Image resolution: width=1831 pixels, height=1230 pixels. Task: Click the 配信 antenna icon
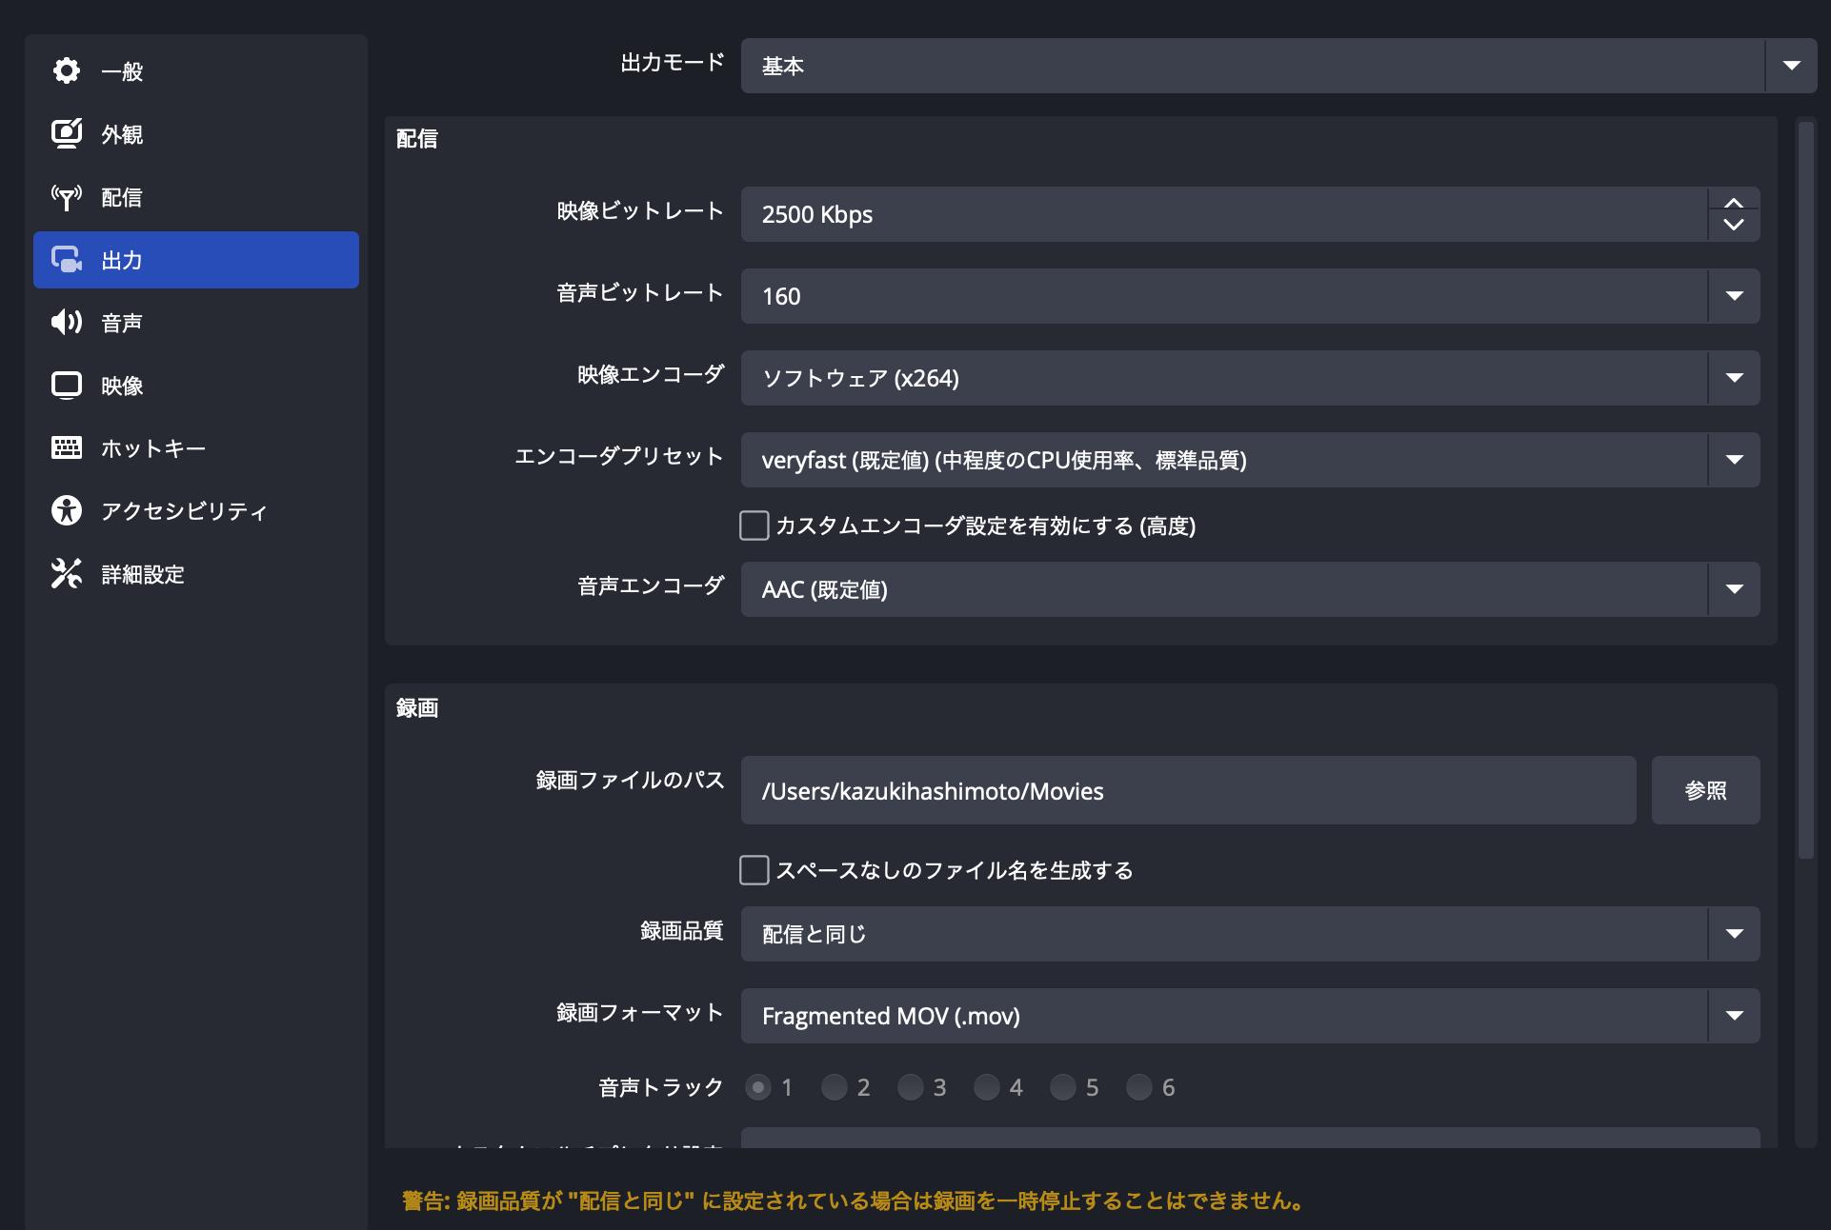tap(66, 197)
